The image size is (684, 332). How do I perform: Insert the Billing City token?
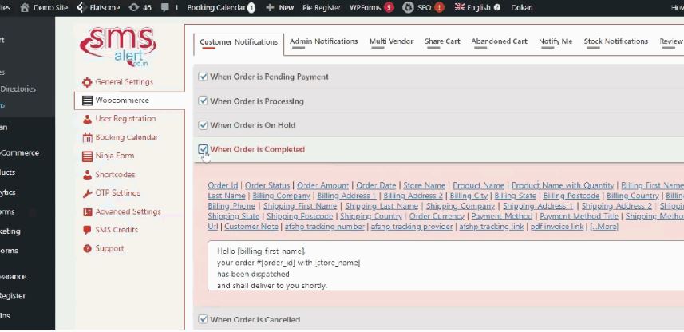coord(469,196)
